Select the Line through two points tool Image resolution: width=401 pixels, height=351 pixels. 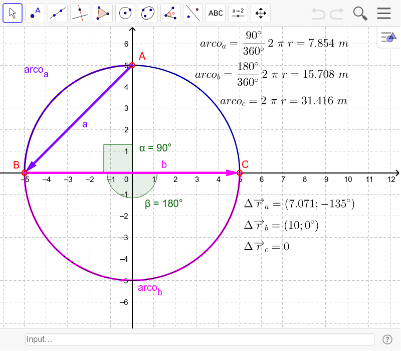58,13
